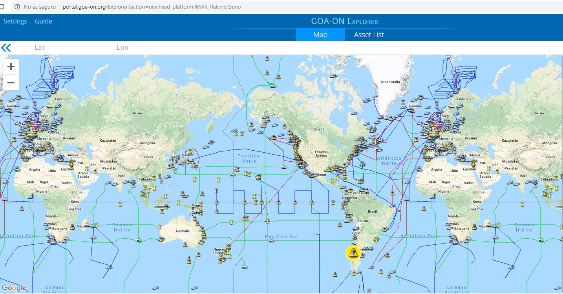Viewport: 563px width, 294px height.
Task: Click stacked-disc marker above zigzag track's western end
Action: tap(217, 191)
